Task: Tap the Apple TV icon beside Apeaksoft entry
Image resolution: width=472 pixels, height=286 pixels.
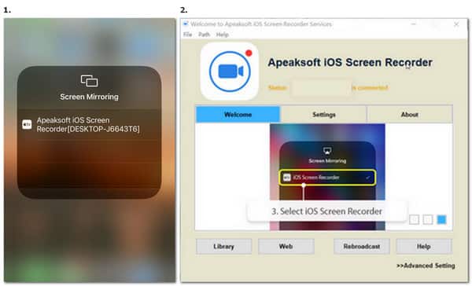Action: 27,124
